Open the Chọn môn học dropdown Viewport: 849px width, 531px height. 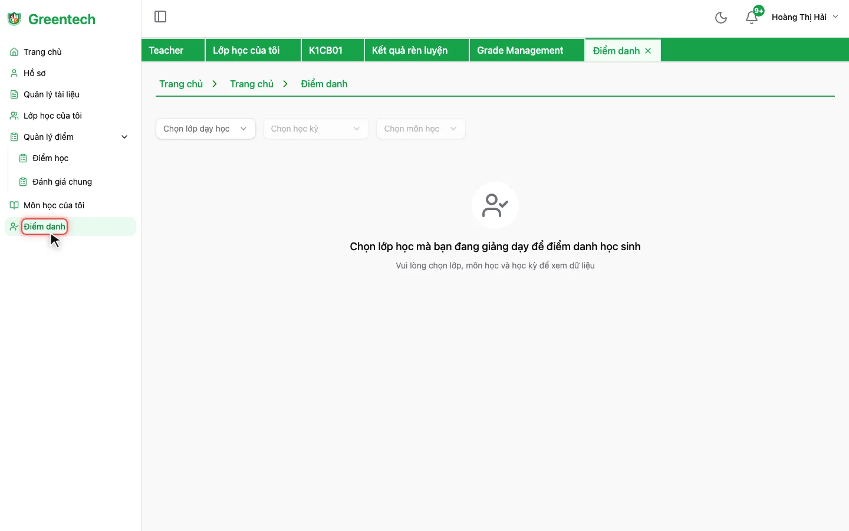coord(420,129)
